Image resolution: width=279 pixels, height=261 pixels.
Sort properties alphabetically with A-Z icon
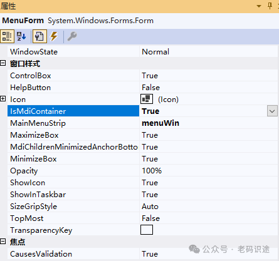[x=21, y=36]
